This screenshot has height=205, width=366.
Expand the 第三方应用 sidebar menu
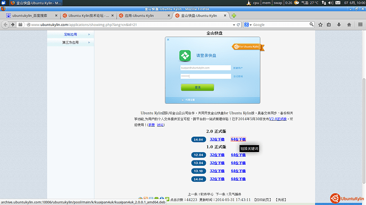pyautogui.click(x=71, y=42)
